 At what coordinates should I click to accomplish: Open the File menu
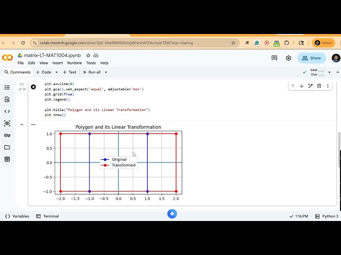coord(20,63)
